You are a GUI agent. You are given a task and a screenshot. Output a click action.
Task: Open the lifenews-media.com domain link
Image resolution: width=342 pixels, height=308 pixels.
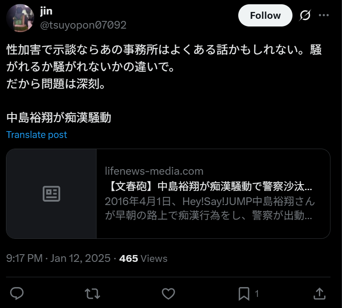(x=154, y=171)
